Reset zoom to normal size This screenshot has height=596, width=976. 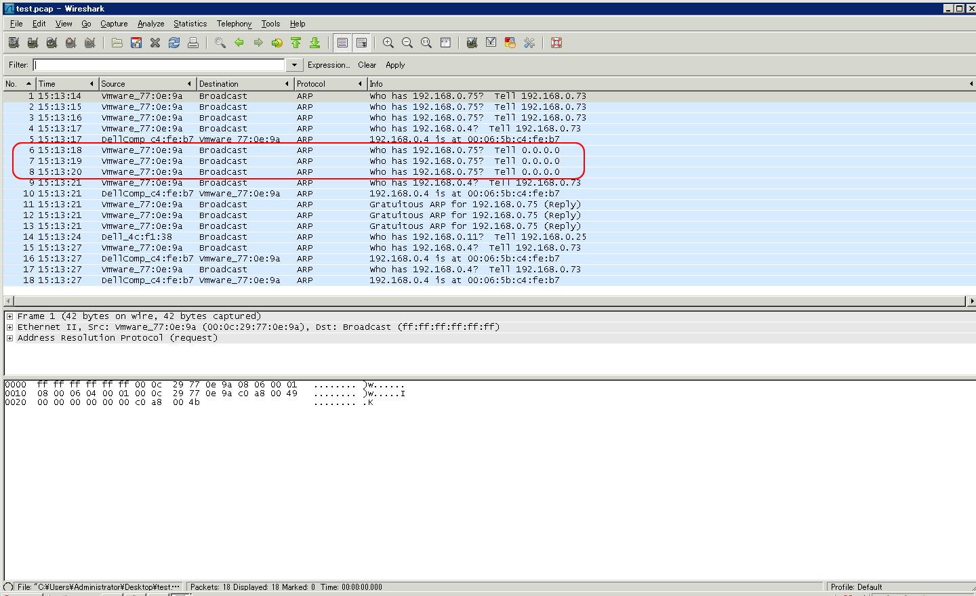(x=426, y=43)
